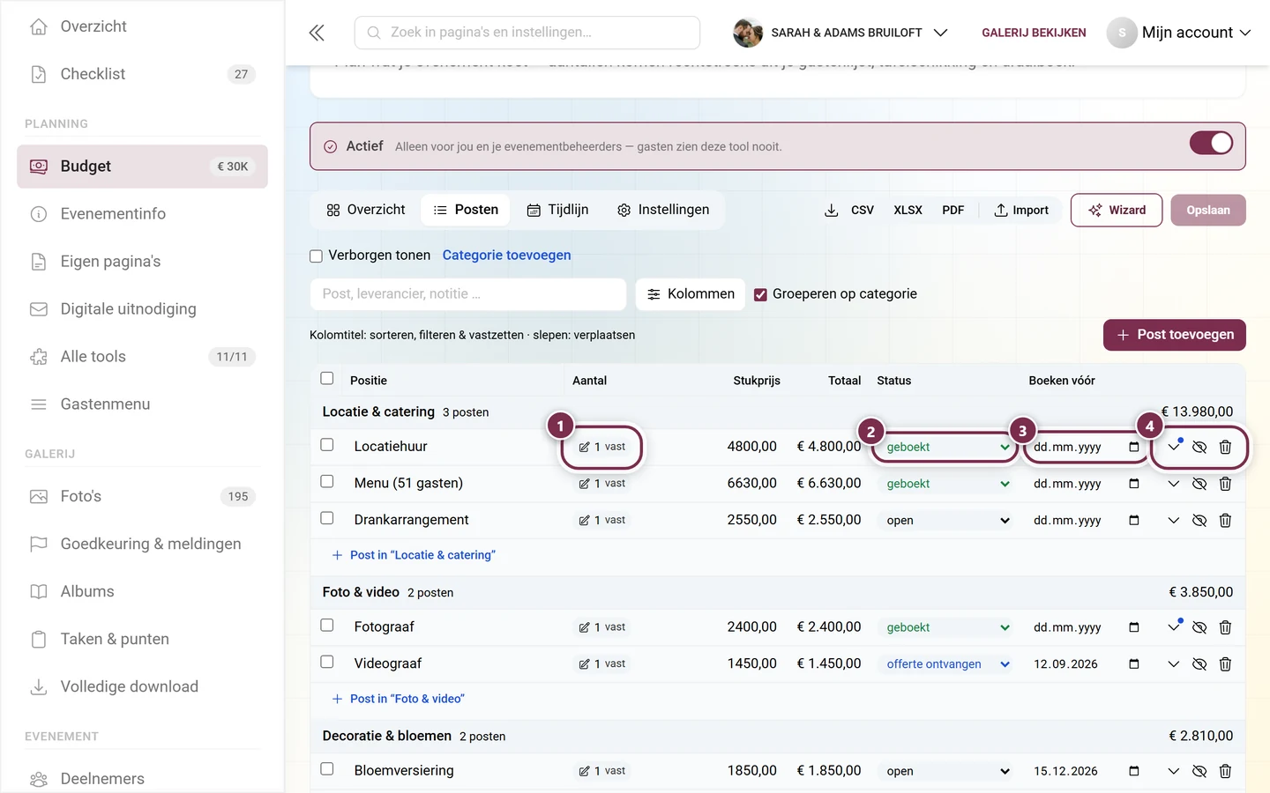Open Volledige download in sidebar
Viewport: 1270px width, 793px height.
[x=142, y=686]
